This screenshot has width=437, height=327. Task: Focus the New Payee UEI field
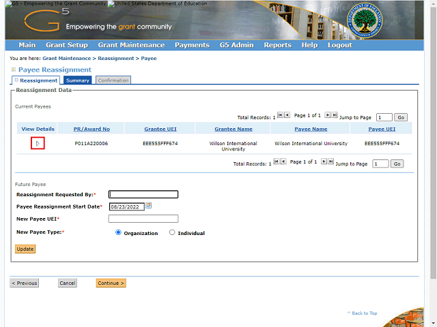pos(143,219)
